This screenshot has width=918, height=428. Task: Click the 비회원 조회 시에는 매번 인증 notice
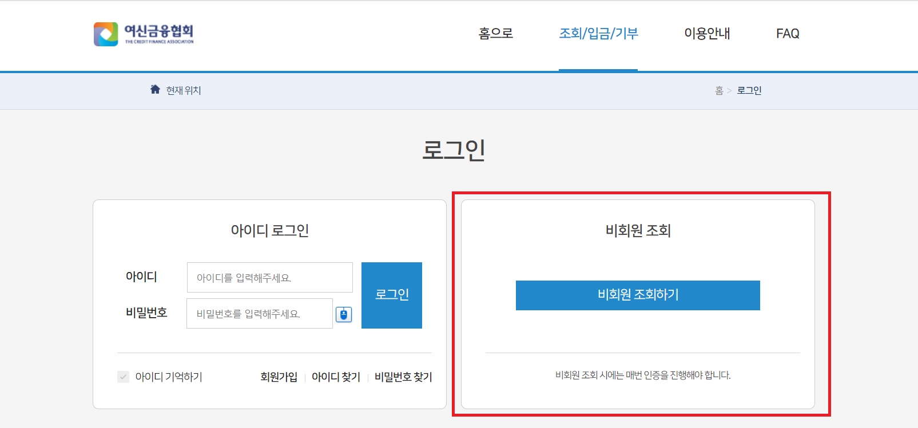pyautogui.click(x=643, y=375)
